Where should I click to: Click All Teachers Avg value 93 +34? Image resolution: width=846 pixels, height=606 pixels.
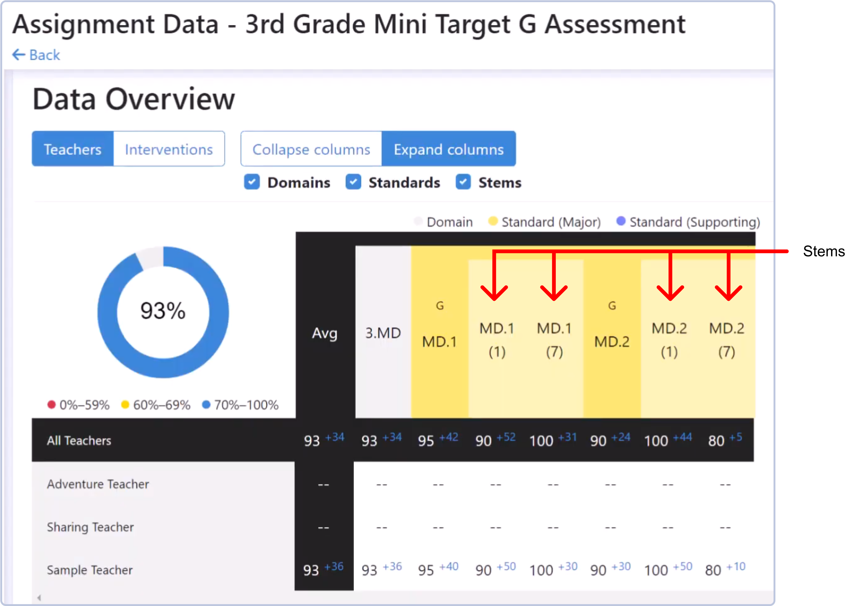click(324, 440)
